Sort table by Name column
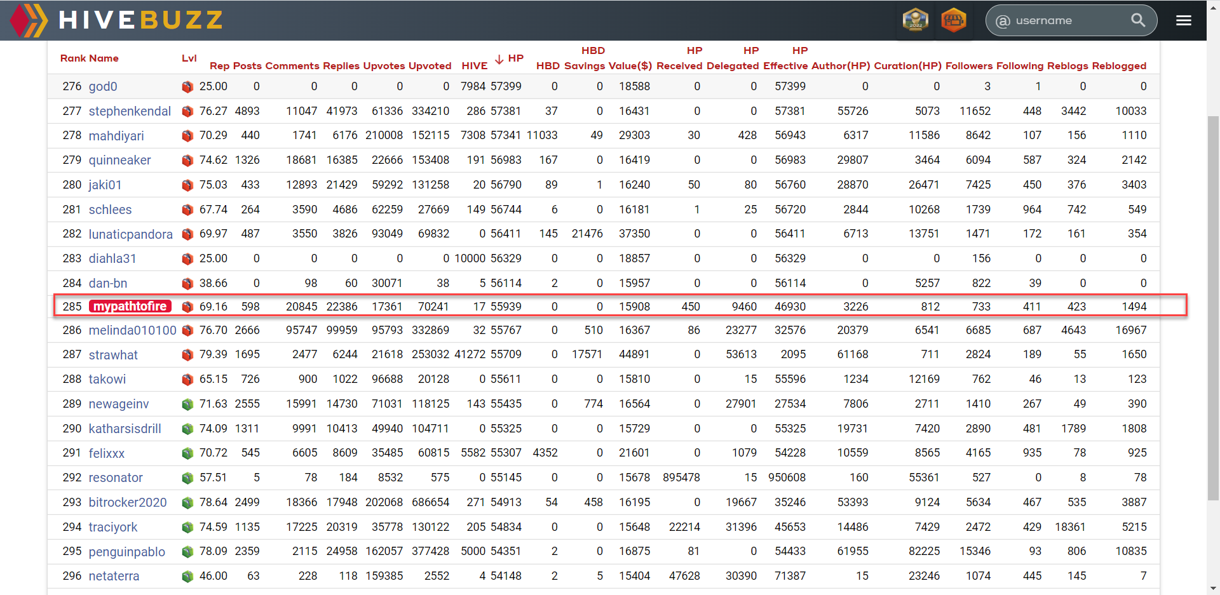 click(x=104, y=58)
